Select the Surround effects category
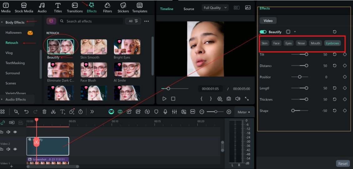353x169 pixels. click(13, 73)
